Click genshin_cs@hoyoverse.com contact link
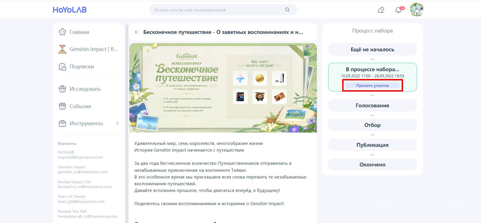 83,172
